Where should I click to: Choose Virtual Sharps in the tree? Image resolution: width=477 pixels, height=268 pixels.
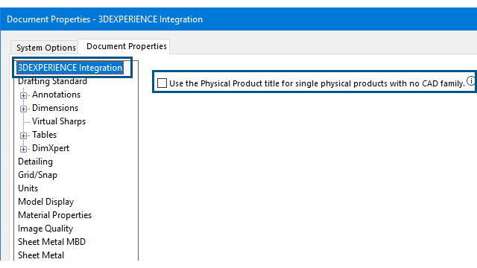(59, 121)
